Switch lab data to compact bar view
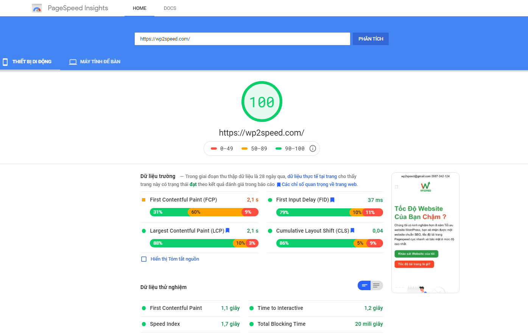The height and width of the screenshot is (336, 528). coord(364,286)
